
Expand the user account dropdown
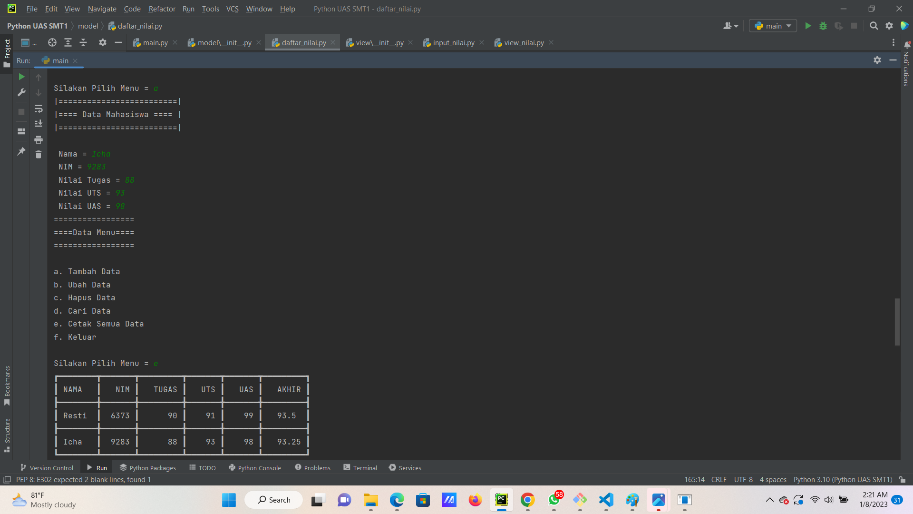[730, 26]
